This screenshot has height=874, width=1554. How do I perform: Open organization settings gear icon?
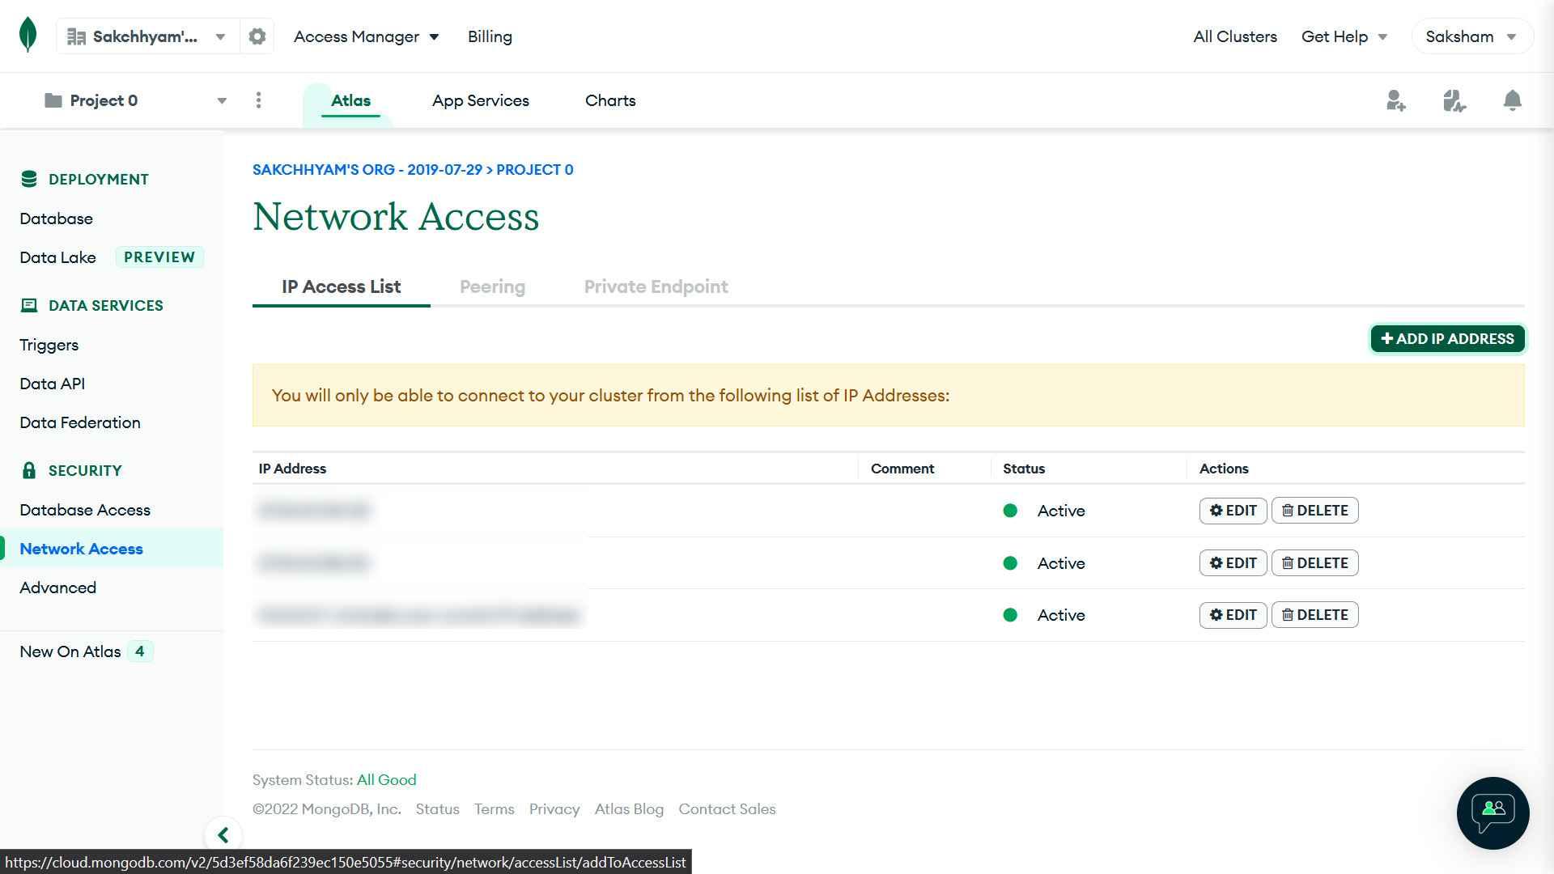pyautogui.click(x=257, y=36)
